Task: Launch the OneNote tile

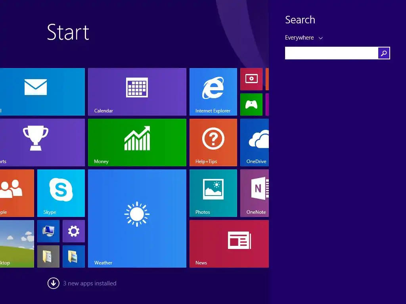Action: click(255, 193)
